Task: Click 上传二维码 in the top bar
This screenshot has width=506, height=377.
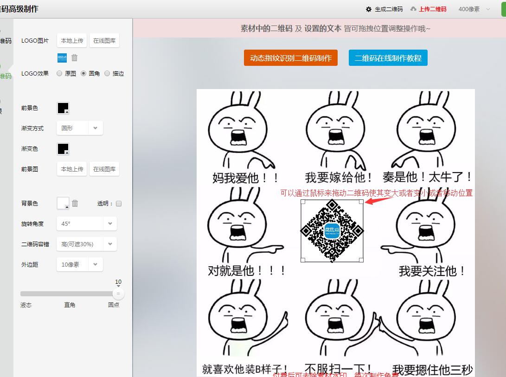Action: [433, 9]
